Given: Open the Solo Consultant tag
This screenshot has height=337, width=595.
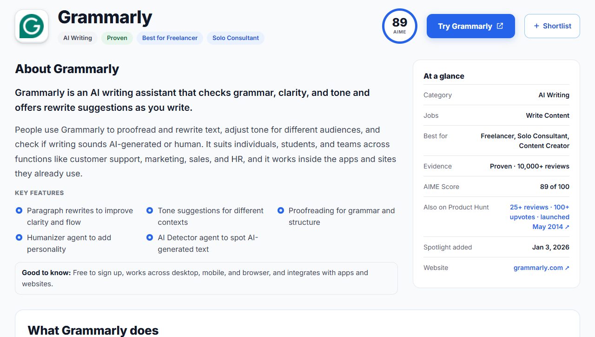Looking at the screenshot, I should pyautogui.click(x=236, y=38).
